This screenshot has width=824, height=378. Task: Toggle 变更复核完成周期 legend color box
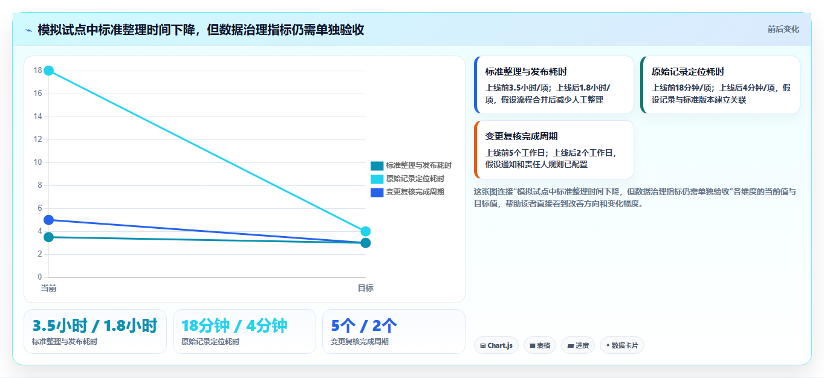pyautogui.click(x=377, y=192)
